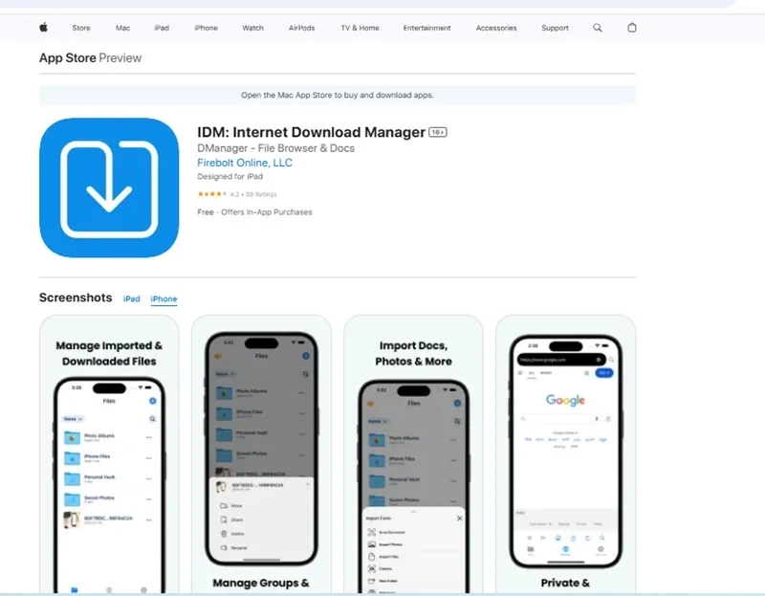Open the Firebolt Online, LLC developer link

(x=245, y=163)
